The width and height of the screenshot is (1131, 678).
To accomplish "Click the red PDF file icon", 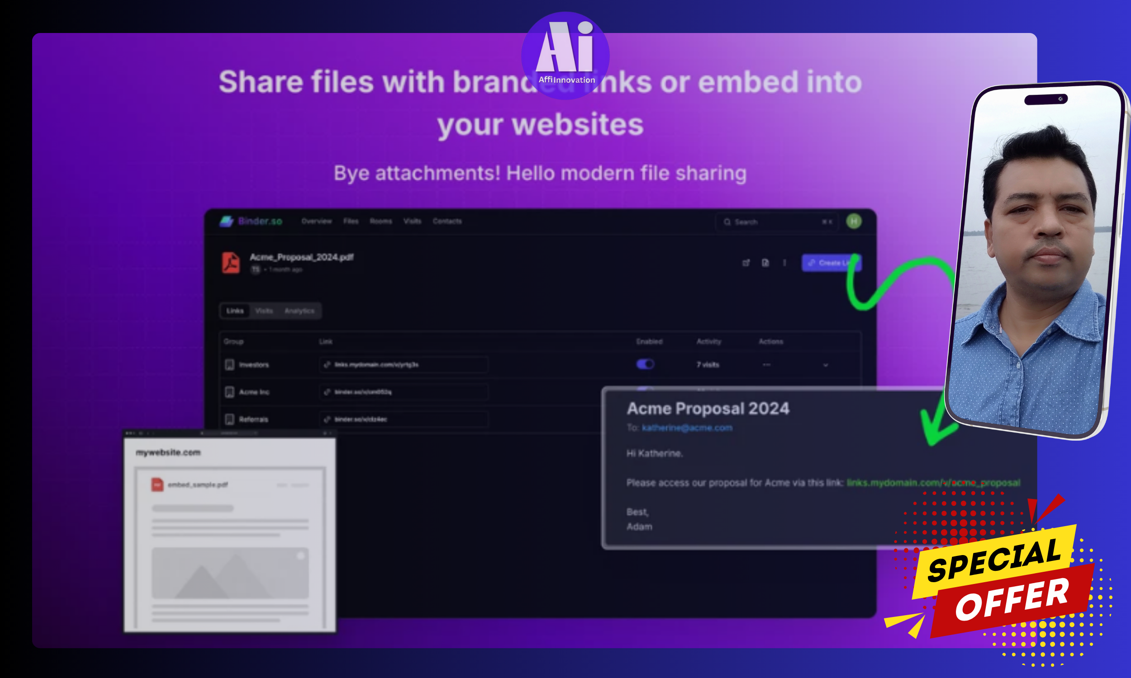I will tap(231, 263).
